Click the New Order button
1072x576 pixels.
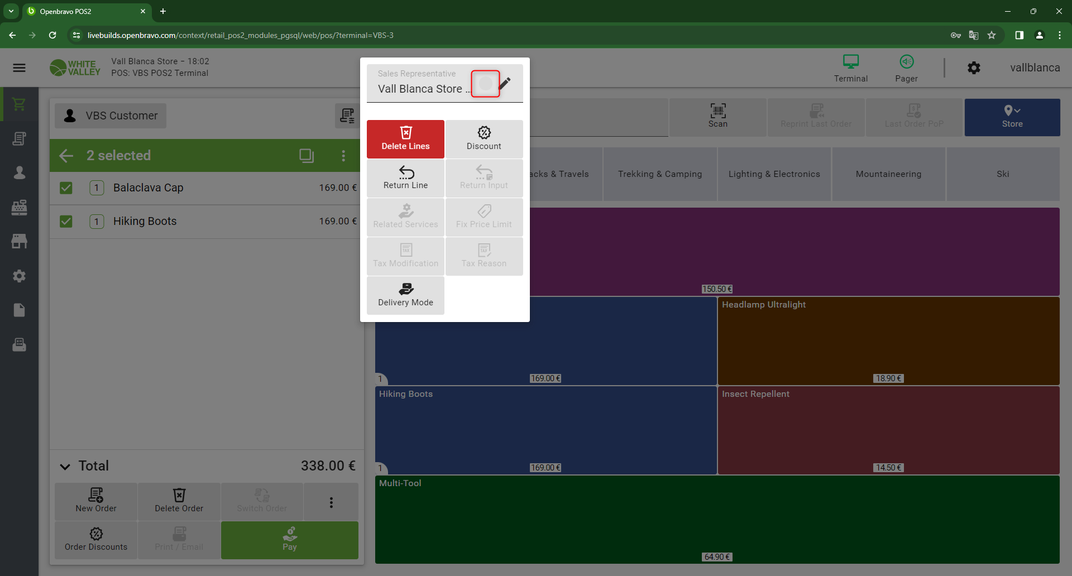click(96, 501)
